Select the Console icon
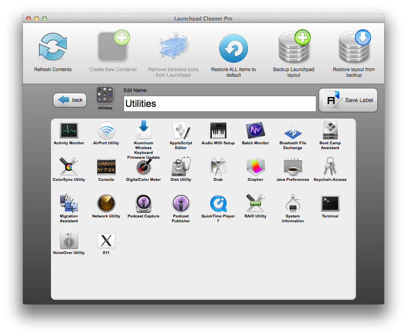Image resolution: width=407 pixels, height=336 pixels. (106, 167)
